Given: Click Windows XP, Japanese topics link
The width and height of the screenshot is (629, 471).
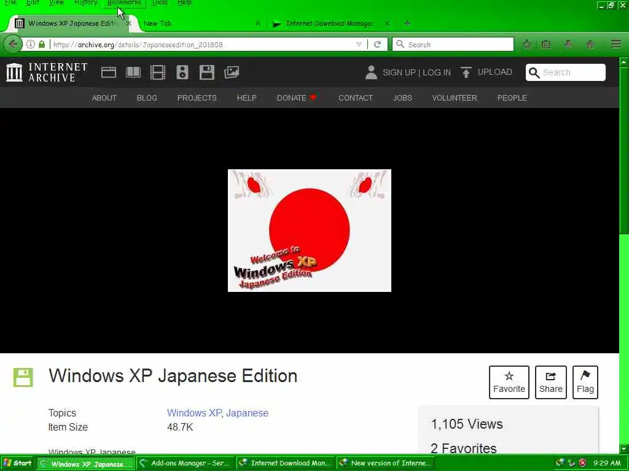Looking at the screenshot, I should coord(217,413).
